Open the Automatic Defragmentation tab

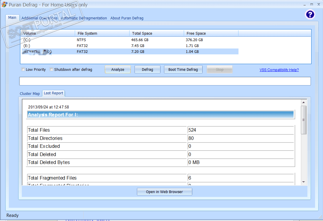84,18
